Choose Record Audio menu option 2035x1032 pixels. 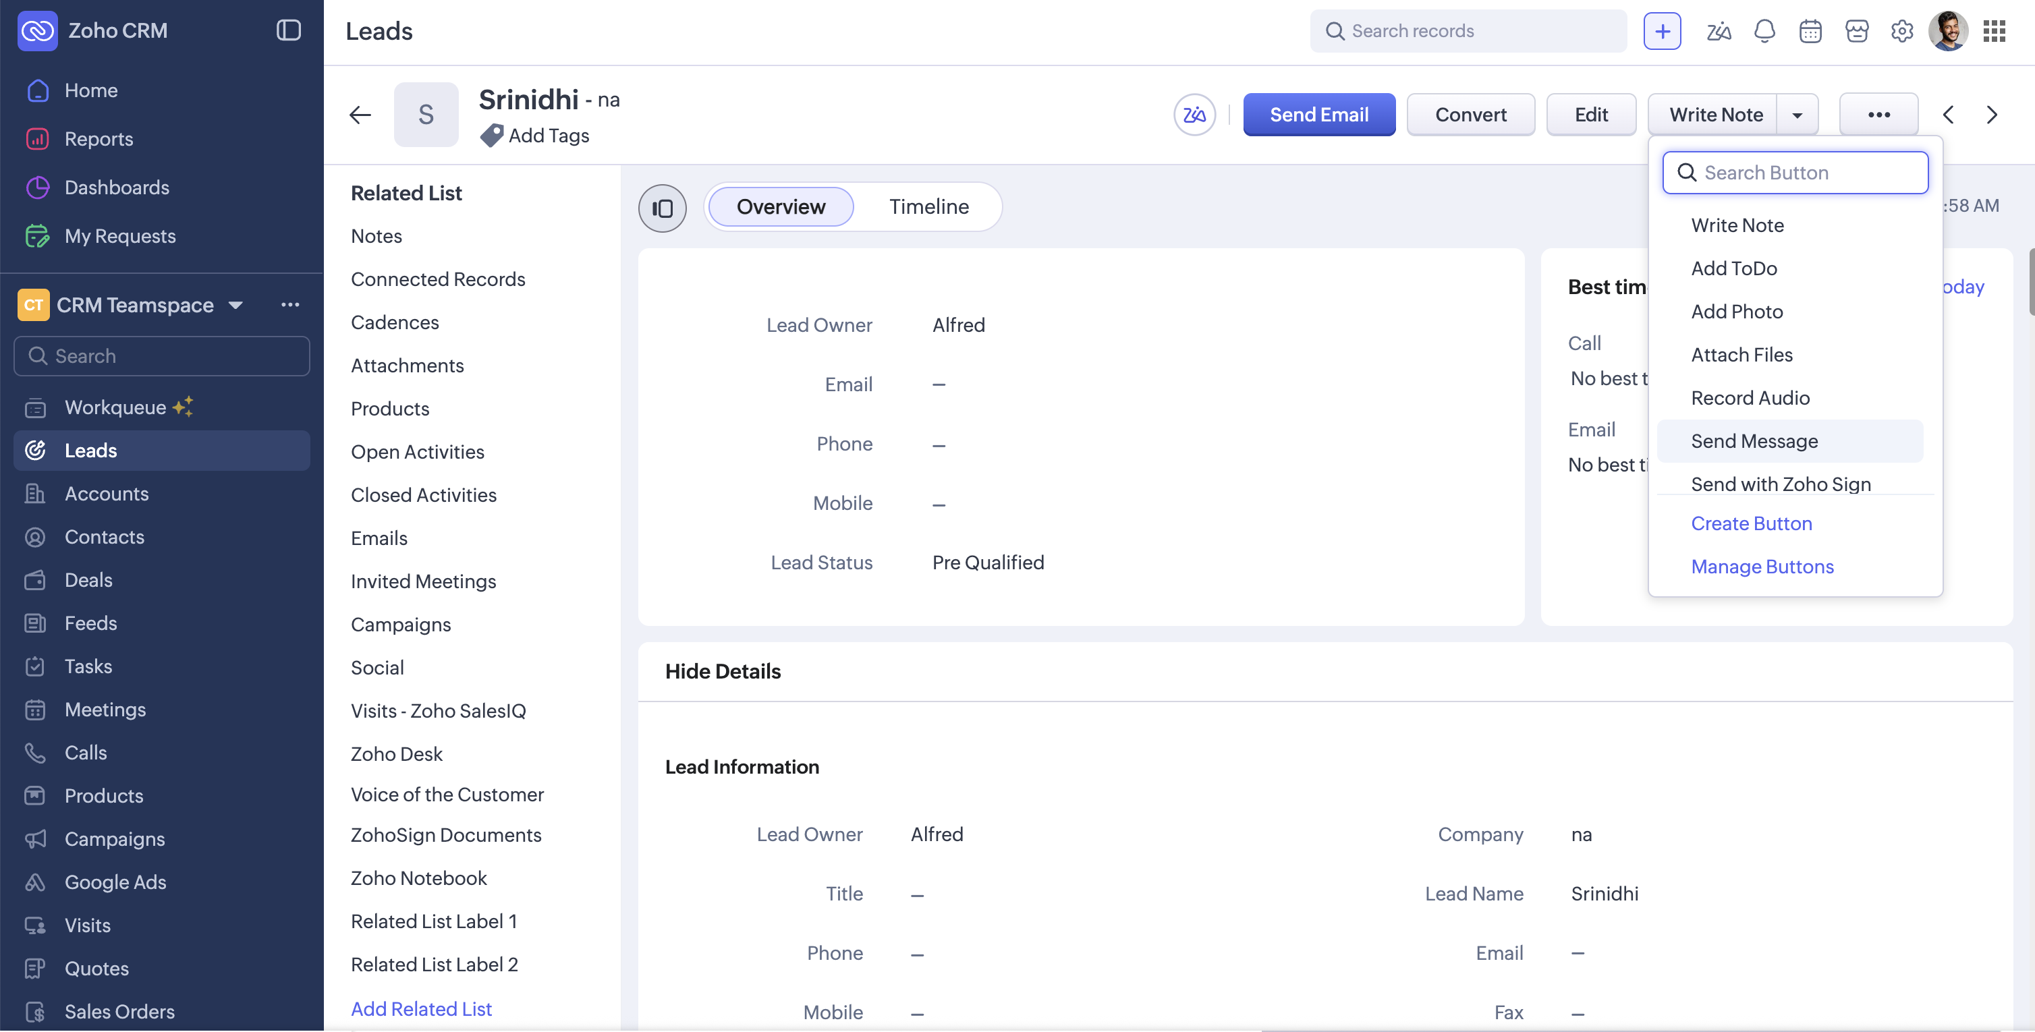tap(1750, 398)
